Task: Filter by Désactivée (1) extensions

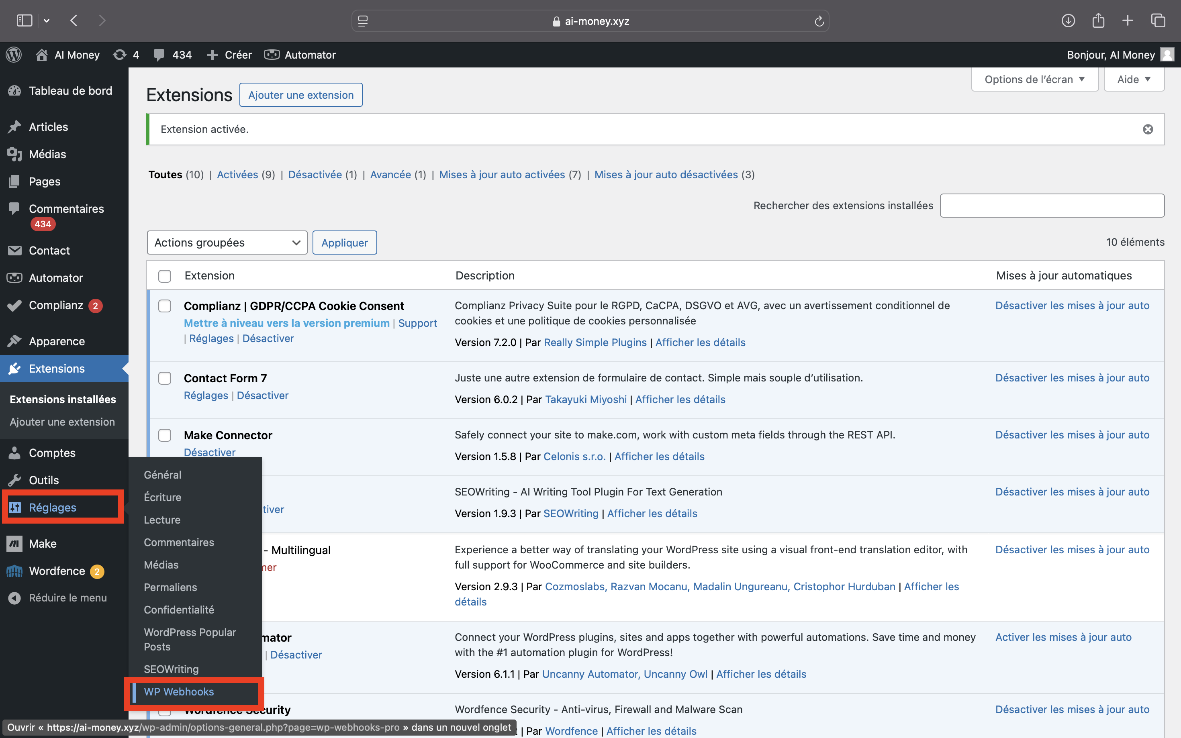Action: pyautogui.click(x=322, y=175)
